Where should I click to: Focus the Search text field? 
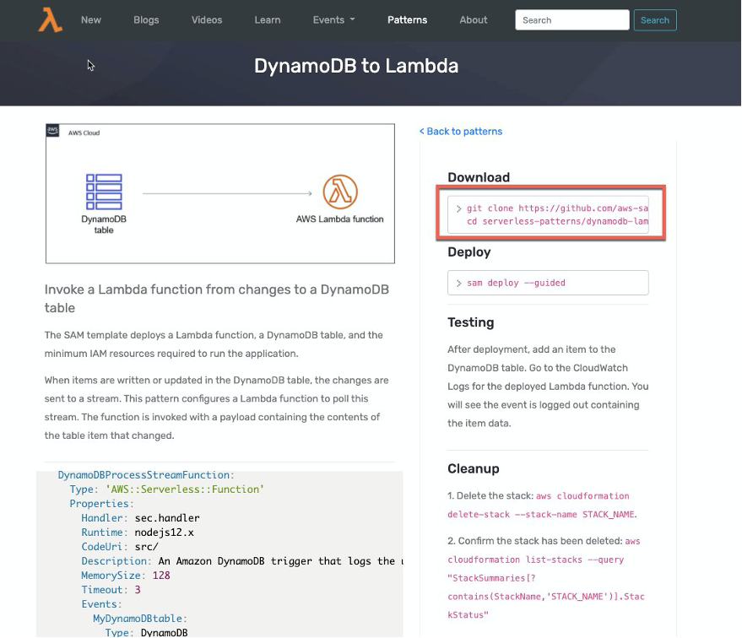pyautogui.click(x=572, y=20)
